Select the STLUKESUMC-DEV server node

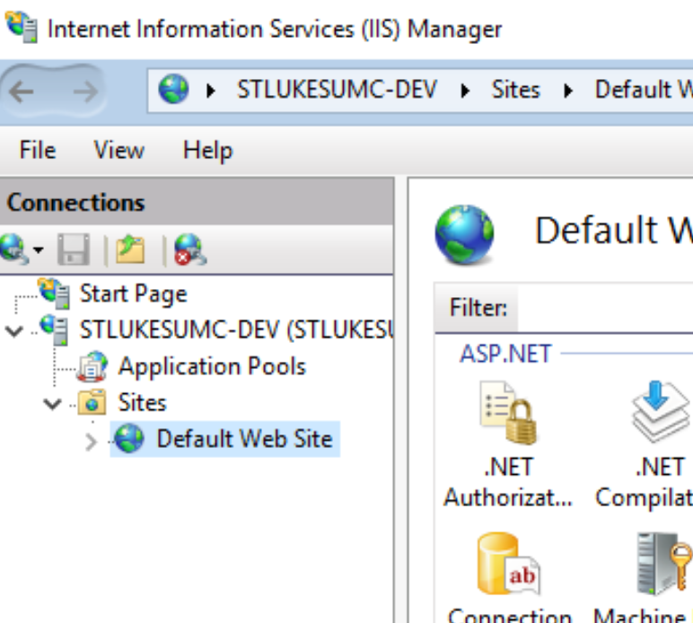(236, 329)
